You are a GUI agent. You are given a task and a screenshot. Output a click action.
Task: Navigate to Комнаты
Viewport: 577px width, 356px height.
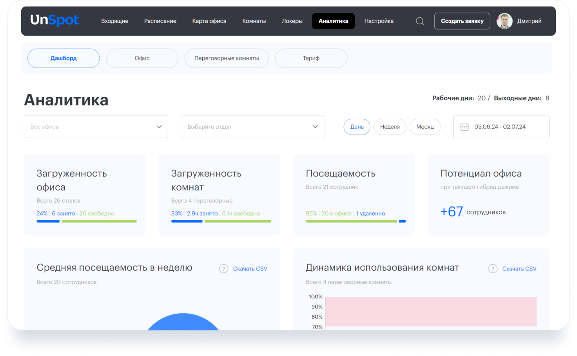254,21
